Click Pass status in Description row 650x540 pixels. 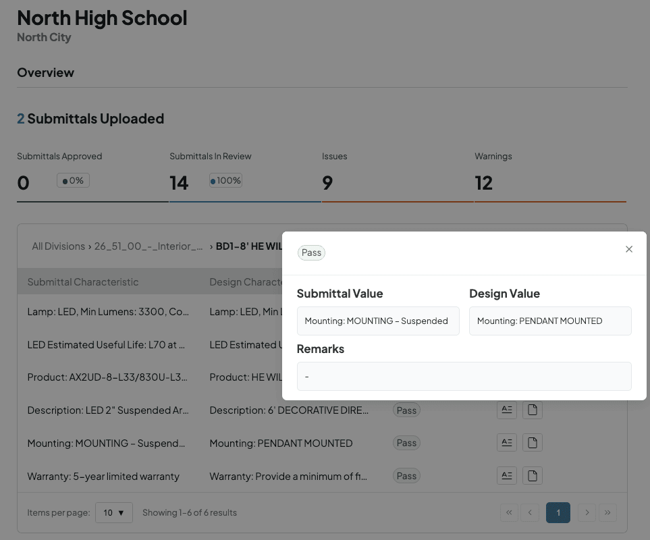pyautogui.click(x=406, y=410)
